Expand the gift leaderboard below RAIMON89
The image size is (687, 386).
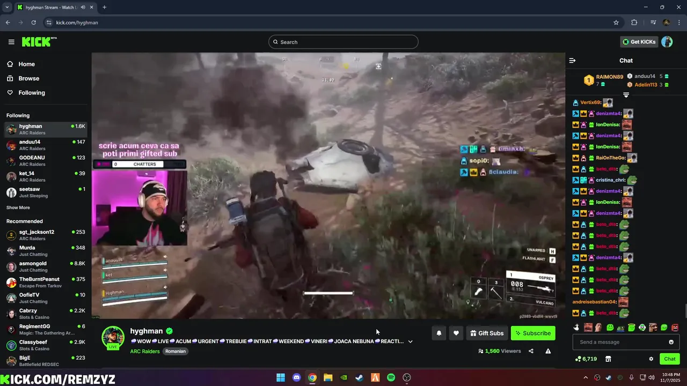click(626, 95)
